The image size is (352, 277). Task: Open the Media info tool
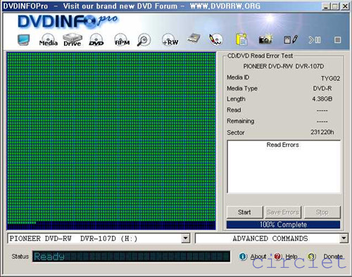pyautogui.click(x=49, y=39)
